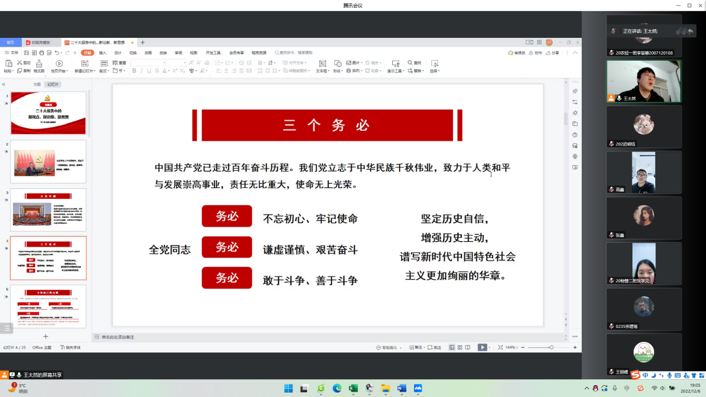The height and width of the screenshot is (397, 706).
Task: Open the Insert (插入) ribbon tab
Action: [103, 53]
